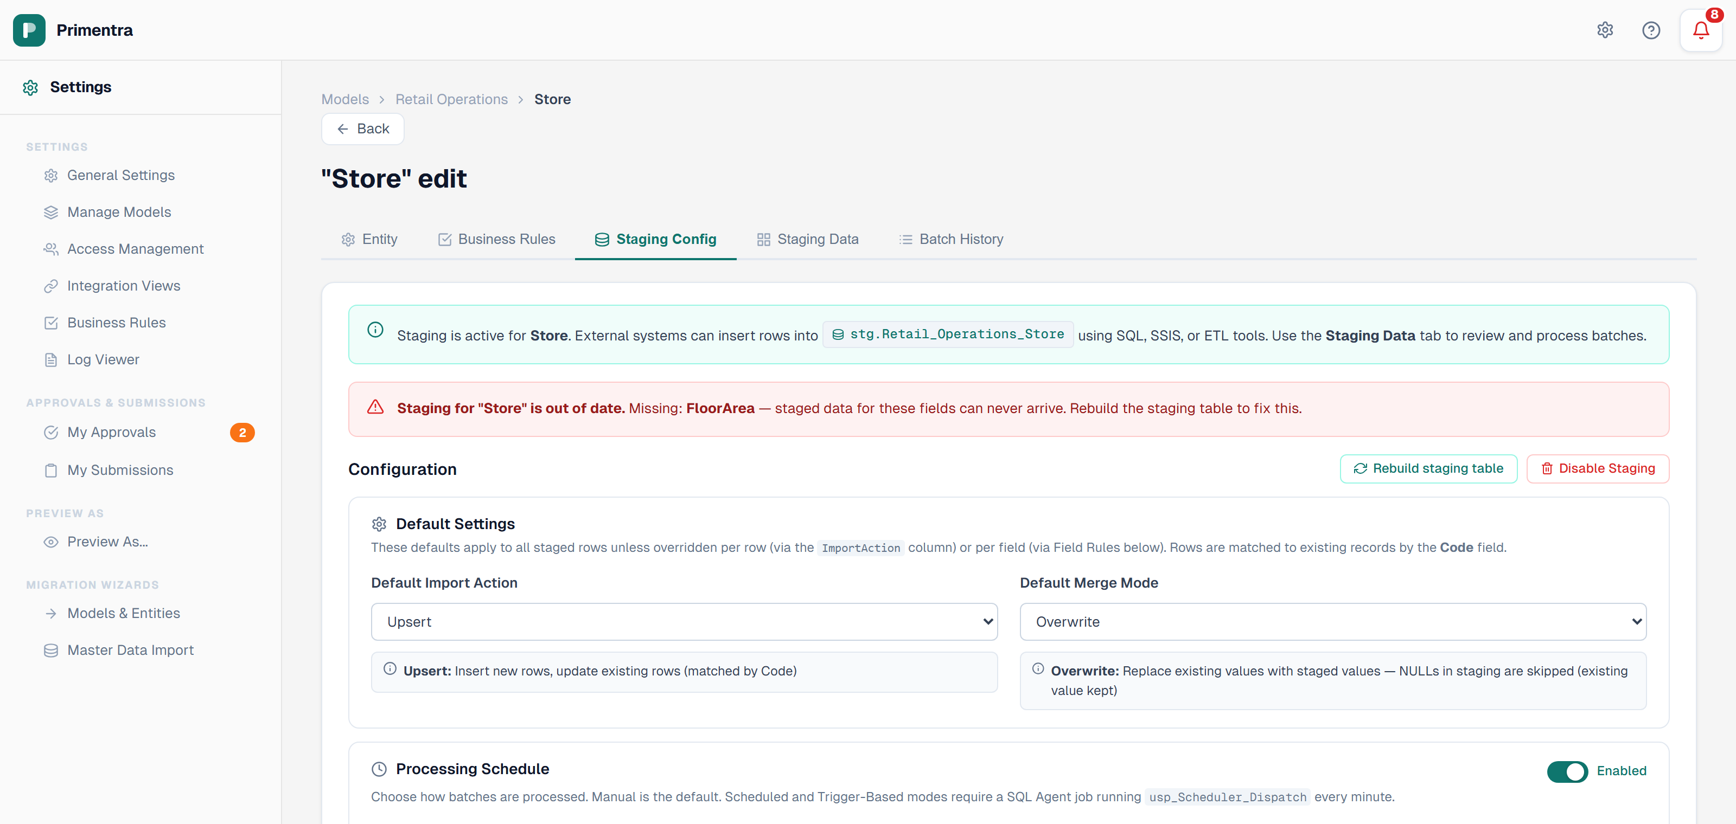Click Retail Operations breadcrumb link
Screen dimensions: 1736x824
451,100
